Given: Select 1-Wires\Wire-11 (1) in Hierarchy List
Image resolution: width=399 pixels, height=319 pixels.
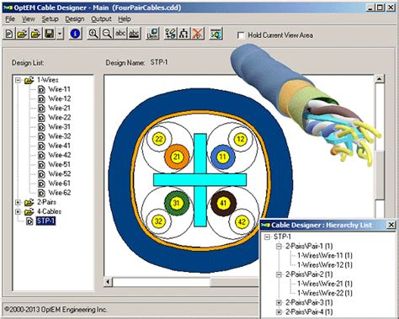Looking at the screenshot, I should 325,256.
